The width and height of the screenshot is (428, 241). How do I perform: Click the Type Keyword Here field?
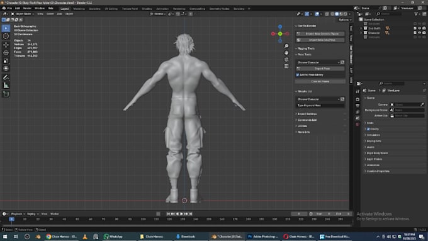pyautogui.click(x=320, y=105)
